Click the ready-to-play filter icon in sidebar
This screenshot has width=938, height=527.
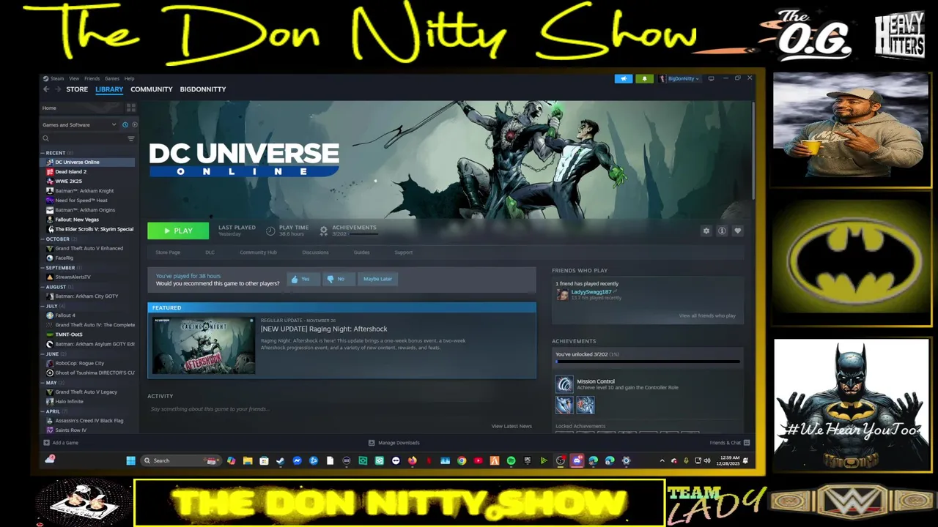coord(134,124)
